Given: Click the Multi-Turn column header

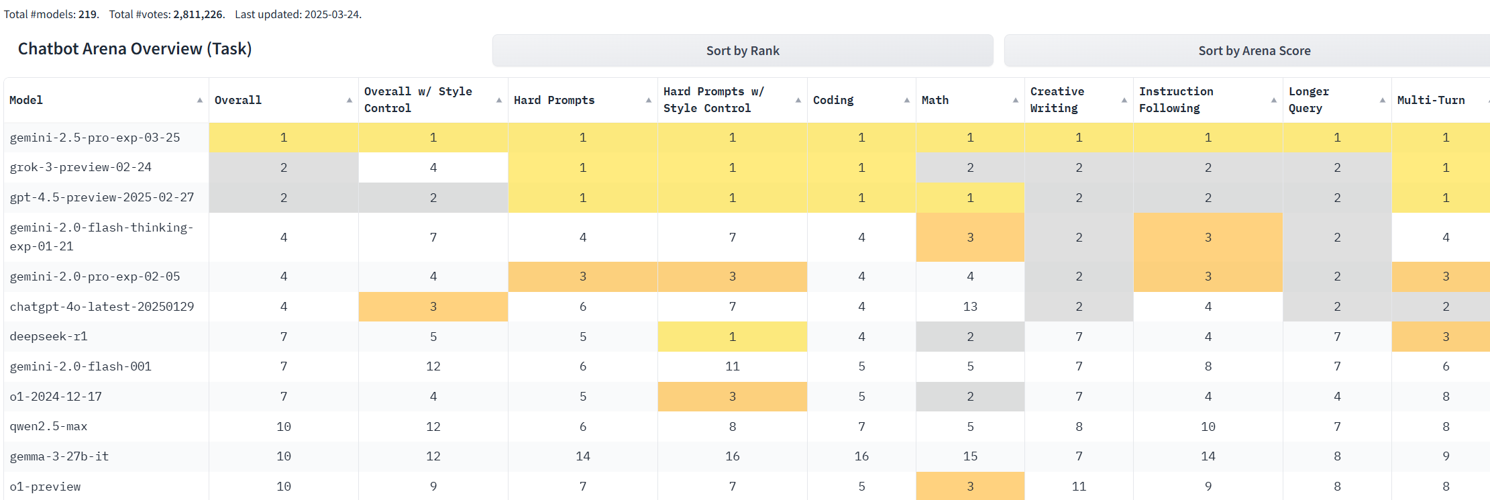Looking at the screenshot, I should click(x=1431, y=100).
